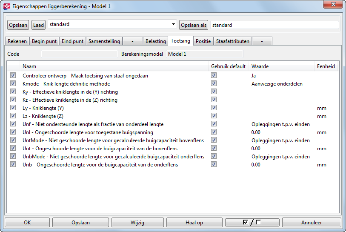The width and height of the screenshot is (346, 232).
Task: Toggle the Unb row left checkbox
Action: [x=13, y=164]
